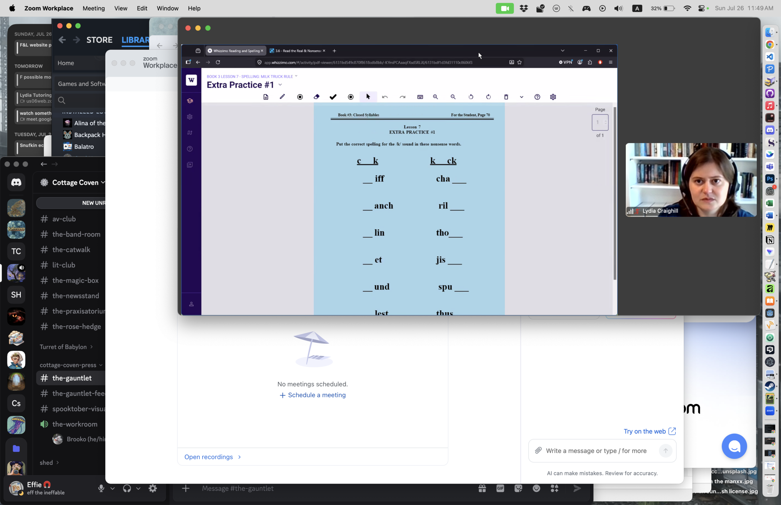Open the Control Center icon in the menu bar
Viewport: 781px width, 505px height.
702,9
